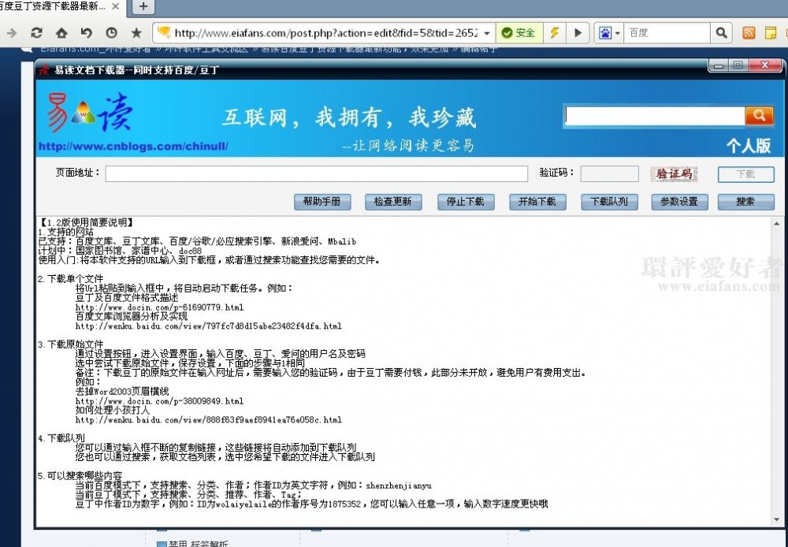Click the shield icon in the address bar
788x547 pixels.
(163, 33)
